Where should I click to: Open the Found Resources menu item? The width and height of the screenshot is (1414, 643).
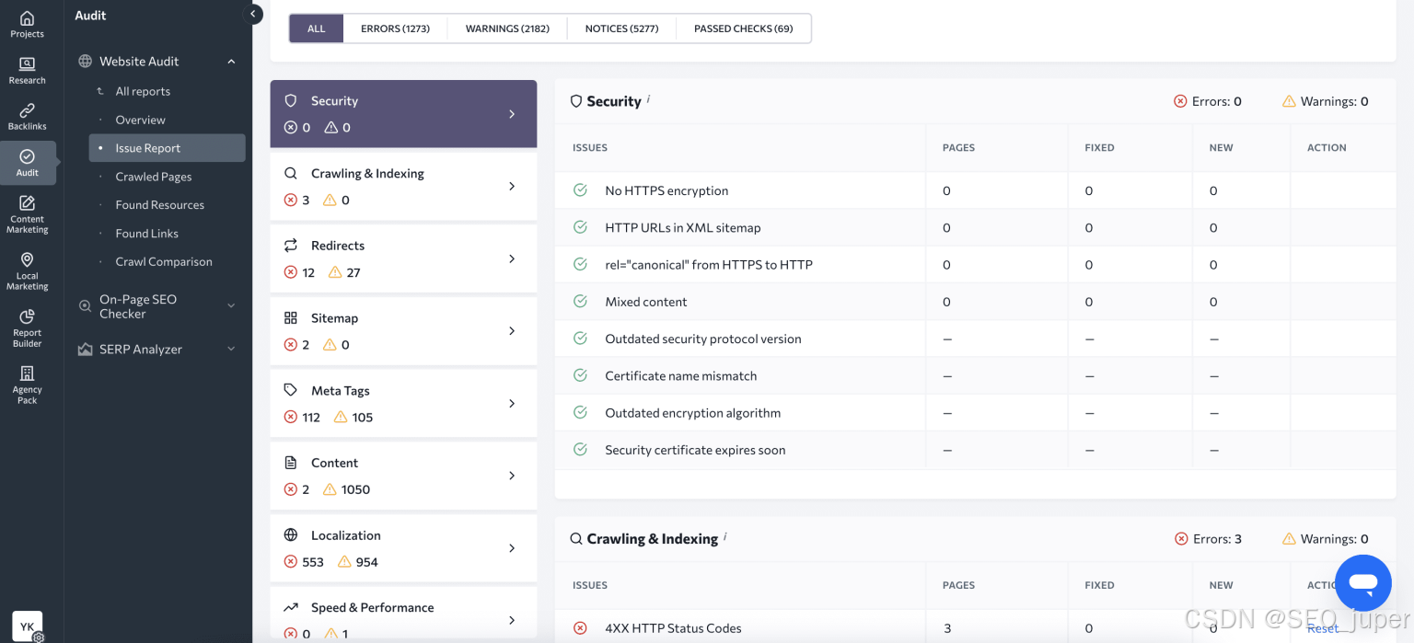point(160,205)
